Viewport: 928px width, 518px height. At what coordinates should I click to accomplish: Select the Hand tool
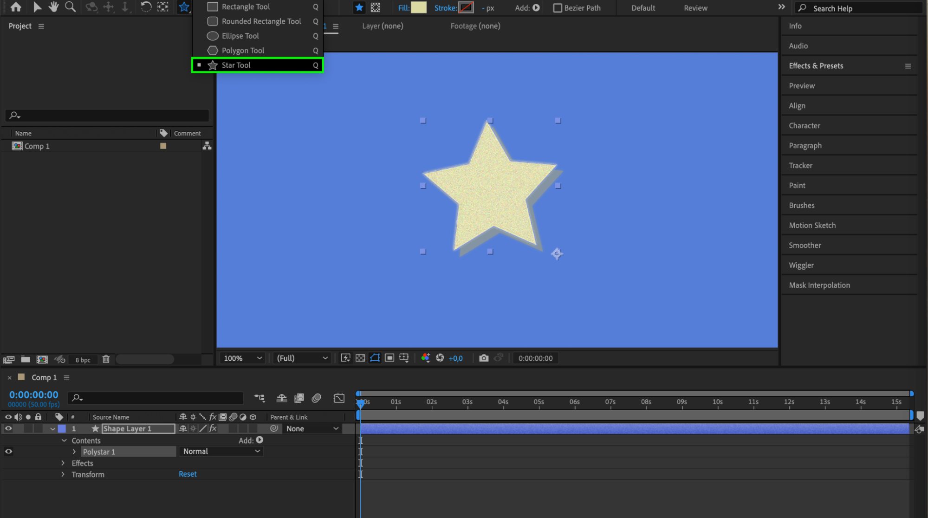click(x=53, y=6)
